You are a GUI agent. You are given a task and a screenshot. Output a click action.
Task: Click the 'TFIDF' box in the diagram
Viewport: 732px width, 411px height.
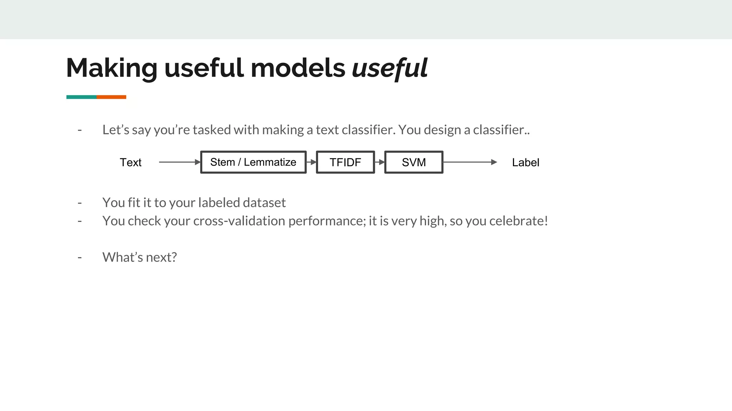(x=345, y=162)
